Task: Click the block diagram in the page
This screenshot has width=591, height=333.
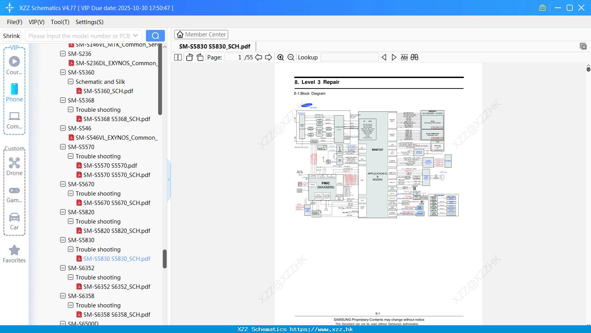Action: pos(377,160)
